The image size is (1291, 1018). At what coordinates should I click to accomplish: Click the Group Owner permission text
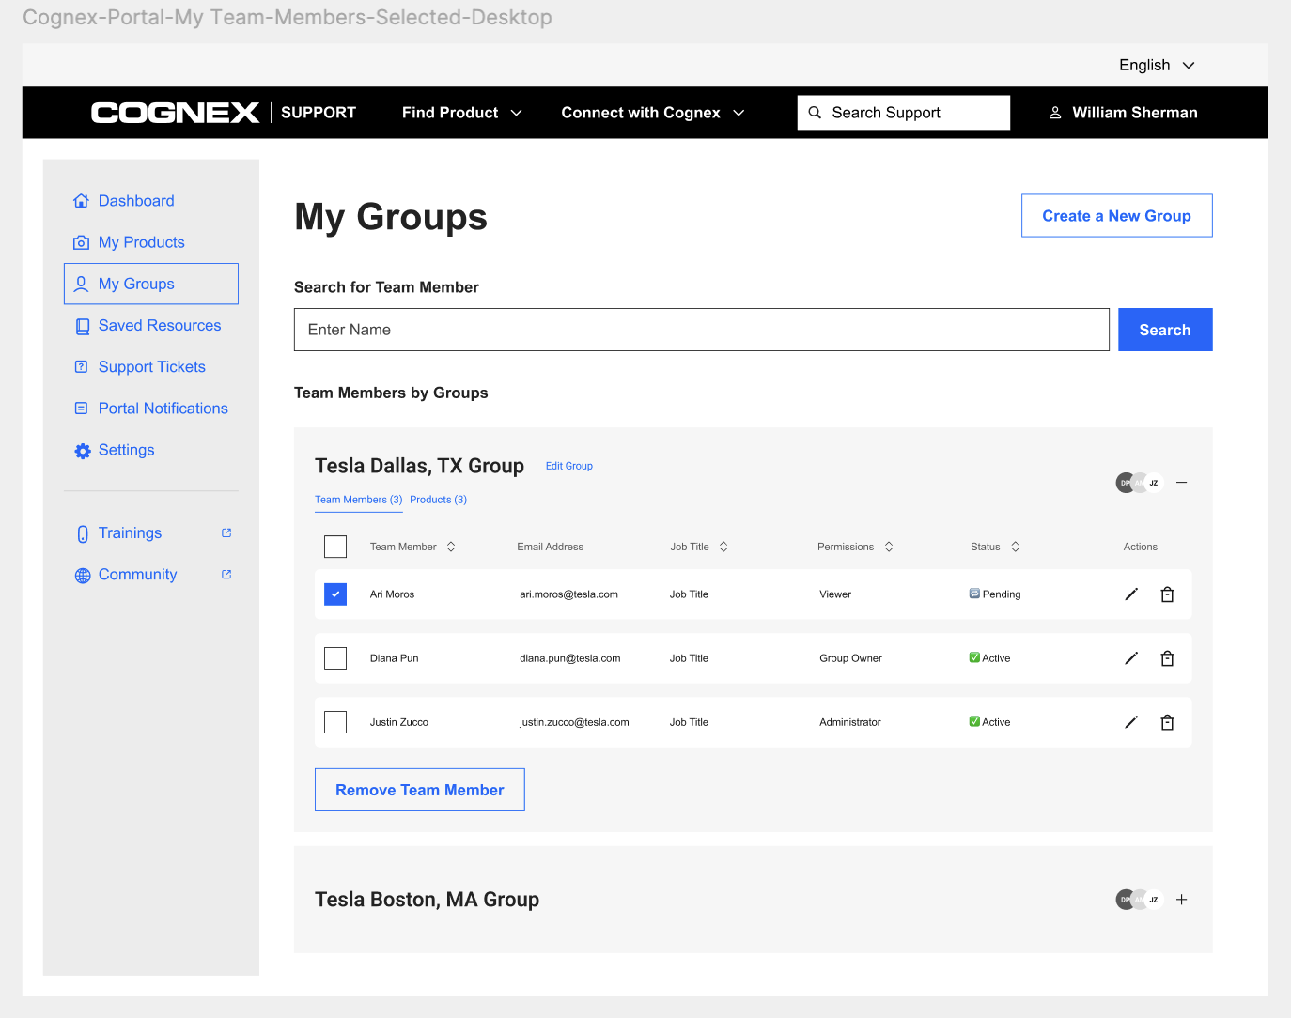click(850, 658)
